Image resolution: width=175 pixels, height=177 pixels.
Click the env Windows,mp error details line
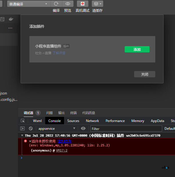[x=69, y=145]
